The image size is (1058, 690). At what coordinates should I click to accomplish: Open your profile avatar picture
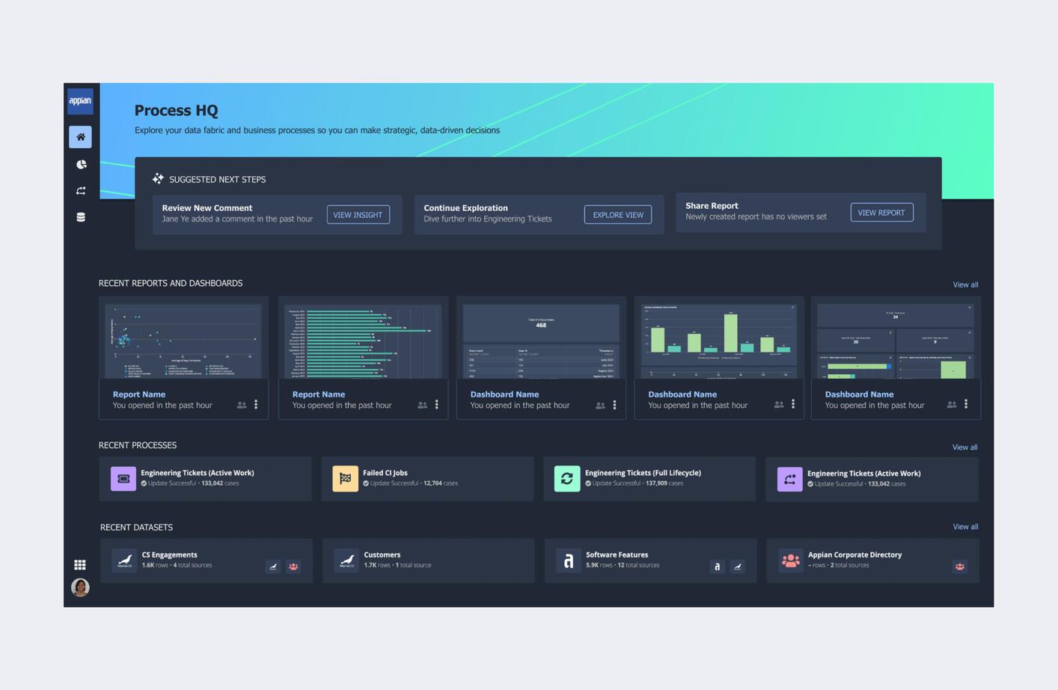pyautogui.click(x=80, y=587)
